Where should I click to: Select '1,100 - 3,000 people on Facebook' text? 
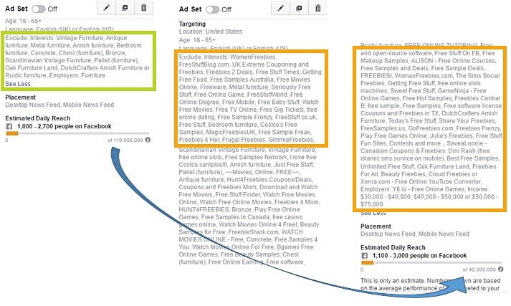point(420,256)
